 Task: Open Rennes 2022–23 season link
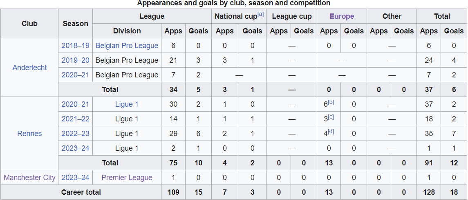(75, 134)
